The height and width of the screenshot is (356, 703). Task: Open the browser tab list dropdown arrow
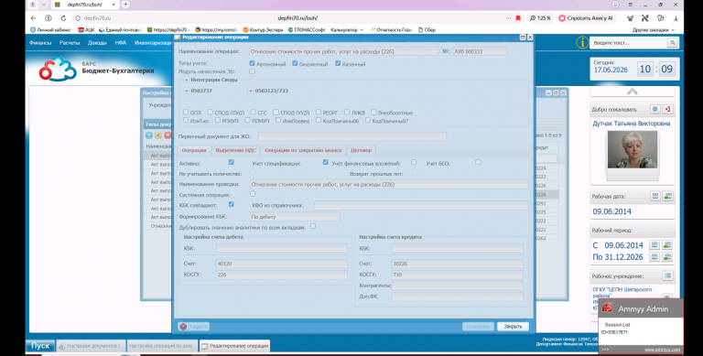[x=44, y=4]
